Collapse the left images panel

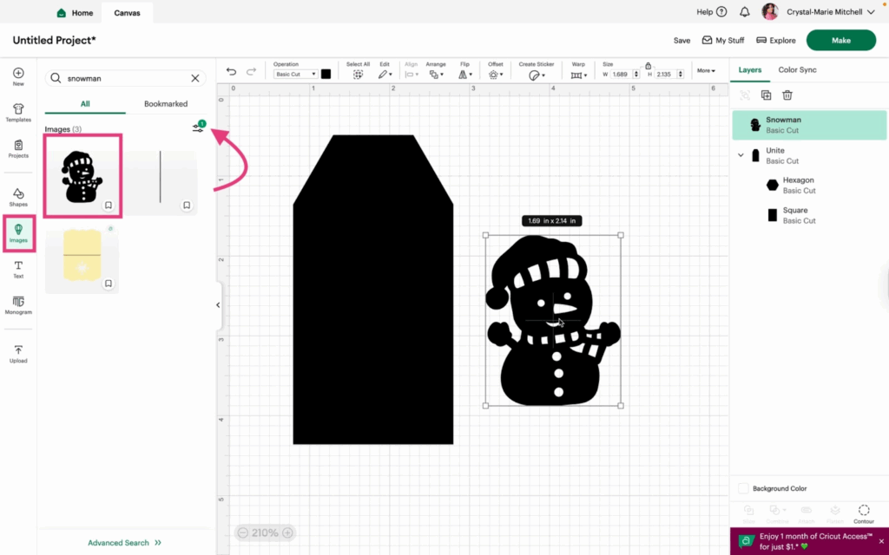coord(218,304)
